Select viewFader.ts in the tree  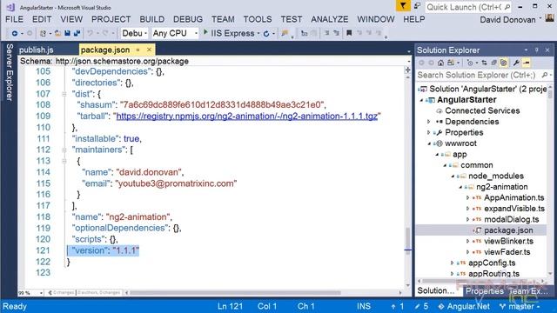click(507, 252)
